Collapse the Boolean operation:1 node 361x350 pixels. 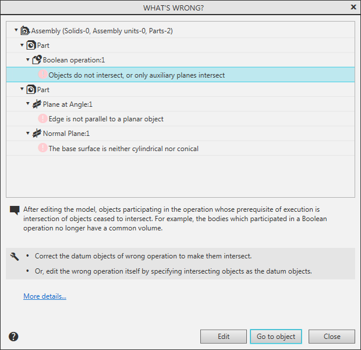(x=28, y=60)
